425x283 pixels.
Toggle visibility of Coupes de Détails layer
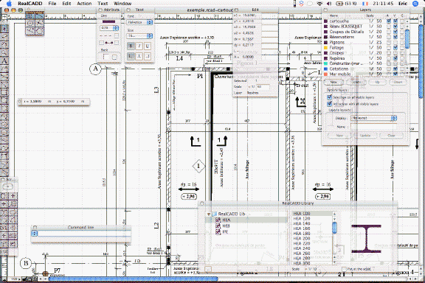395,32
